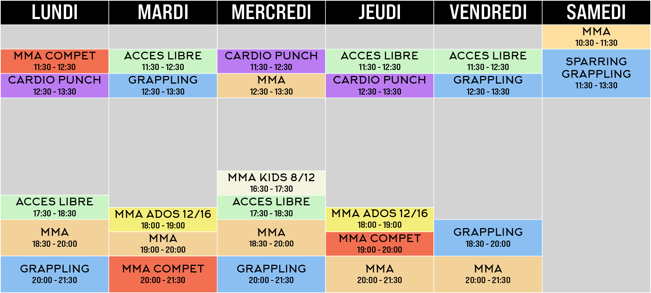
Task: Select Thursday MMA COMPET 19:00 - 20:00 slot
Action: [379, 244]
